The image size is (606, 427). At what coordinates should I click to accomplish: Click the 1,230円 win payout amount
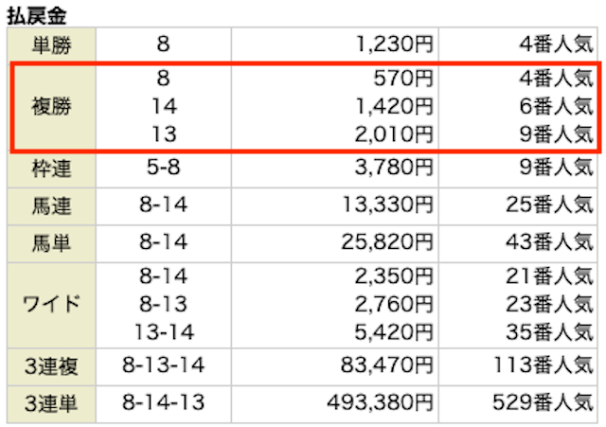coord(394,44)
